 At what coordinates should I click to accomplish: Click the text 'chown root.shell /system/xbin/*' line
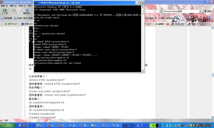pyautogui.click(x=49, y=91)
